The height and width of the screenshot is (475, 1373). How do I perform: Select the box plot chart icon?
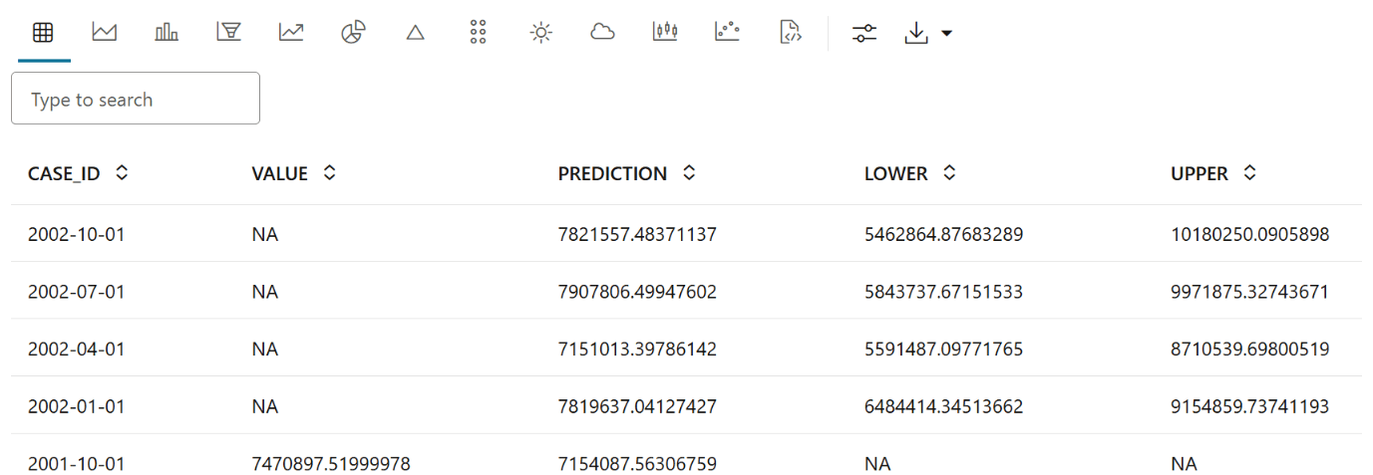[x=665, y=33]
